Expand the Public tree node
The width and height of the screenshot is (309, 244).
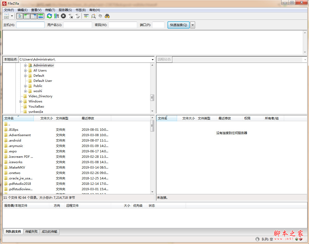tap(25, 86)
